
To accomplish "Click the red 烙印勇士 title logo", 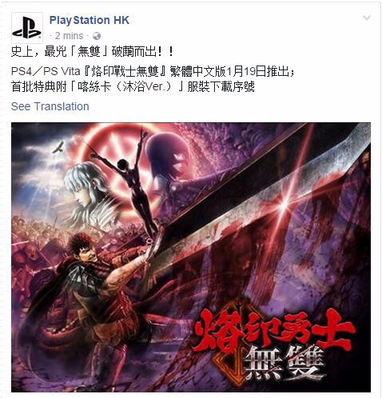I will (273, 331).
